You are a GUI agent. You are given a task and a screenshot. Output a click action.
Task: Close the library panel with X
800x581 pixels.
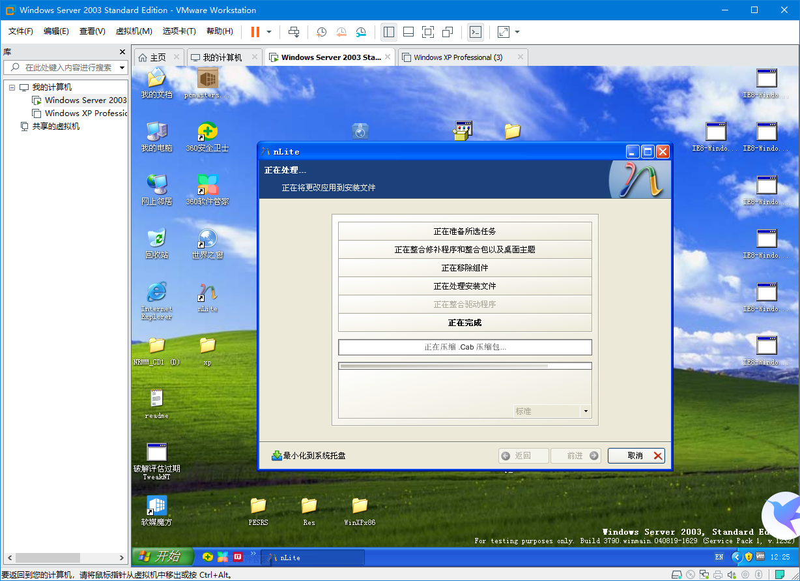click(x=122, y=52)
